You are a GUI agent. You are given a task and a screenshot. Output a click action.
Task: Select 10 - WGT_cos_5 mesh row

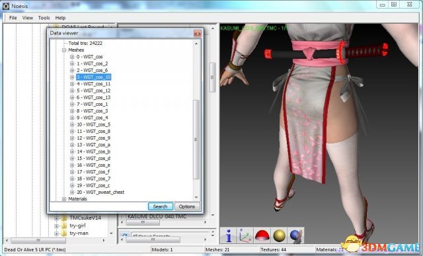pyautogui.click(x=94, y=124)
